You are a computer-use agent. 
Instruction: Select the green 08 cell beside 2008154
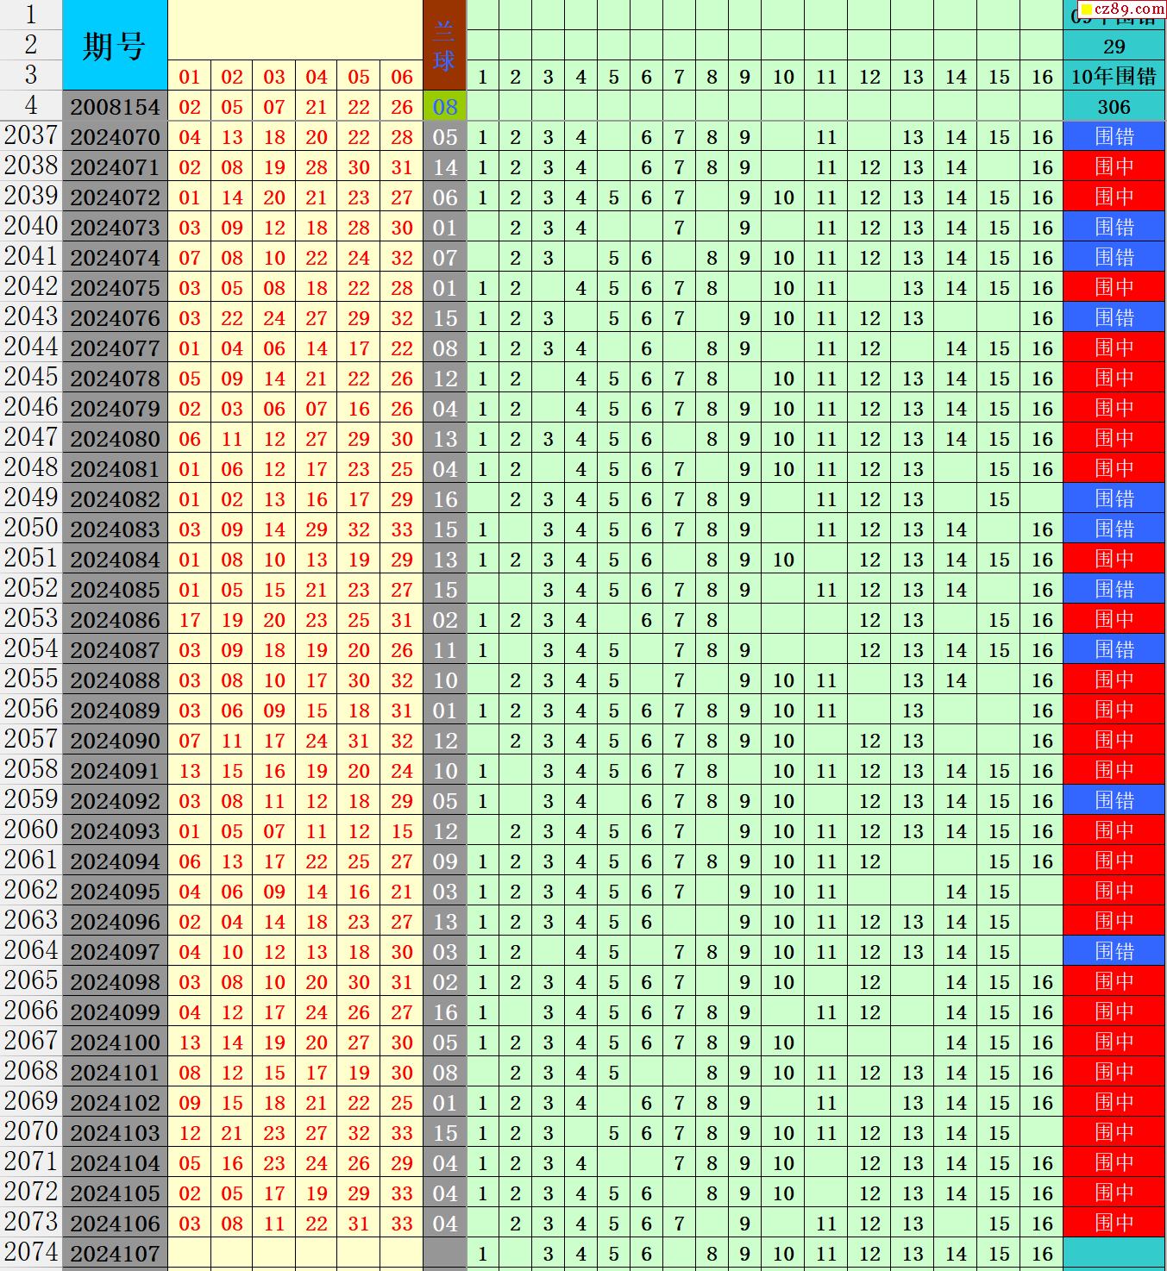pos(444,107)
